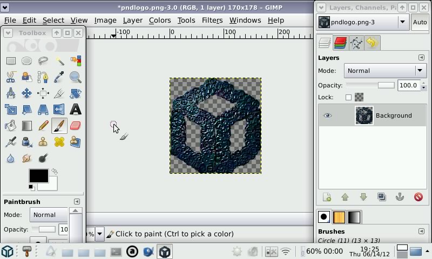Open the Filters menu
432x259 pixels.
(212, 21)
